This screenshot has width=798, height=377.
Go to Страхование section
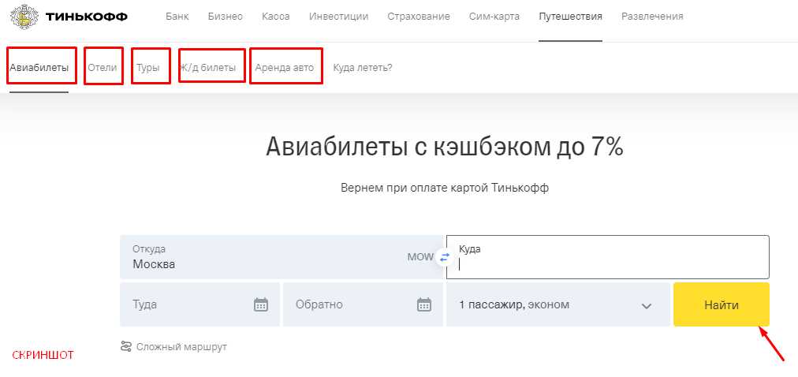(x=419, y=17)
